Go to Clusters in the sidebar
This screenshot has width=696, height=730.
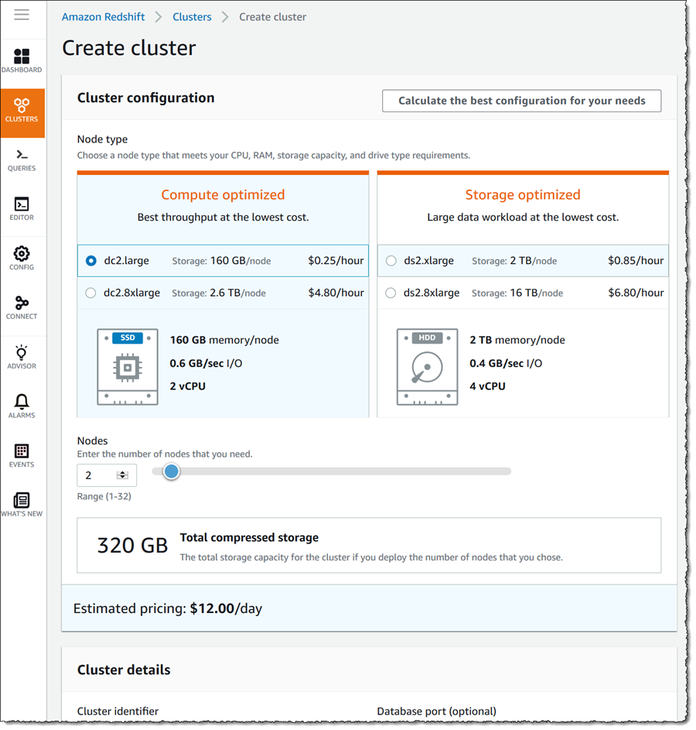click(x=22, y=113)
